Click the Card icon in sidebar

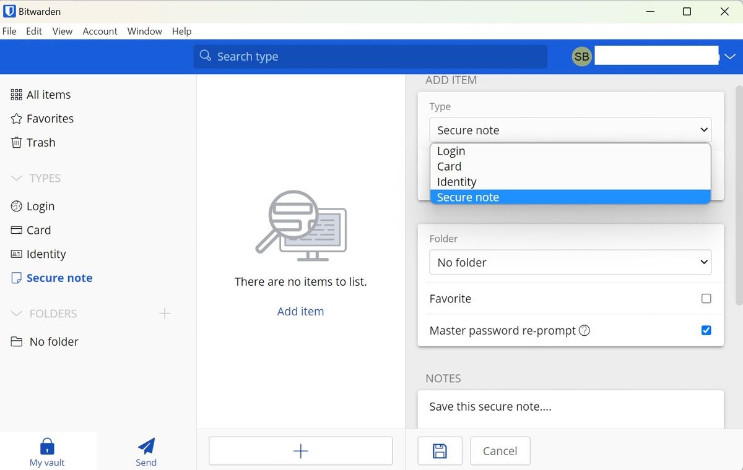tap(16, 230)
